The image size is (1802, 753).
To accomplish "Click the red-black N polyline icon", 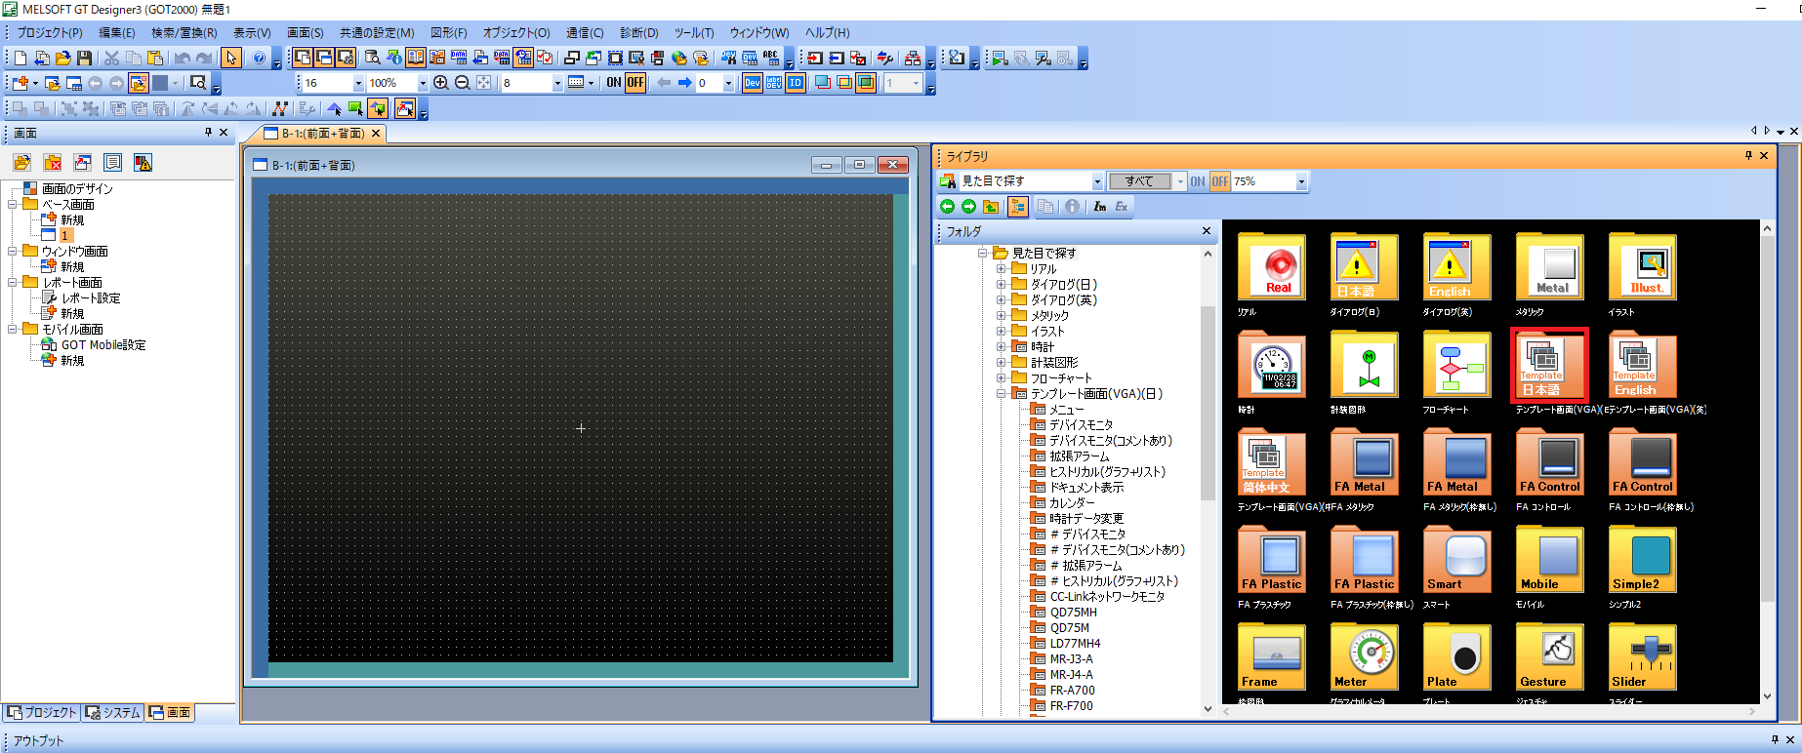I will click(x=280, y=109).
